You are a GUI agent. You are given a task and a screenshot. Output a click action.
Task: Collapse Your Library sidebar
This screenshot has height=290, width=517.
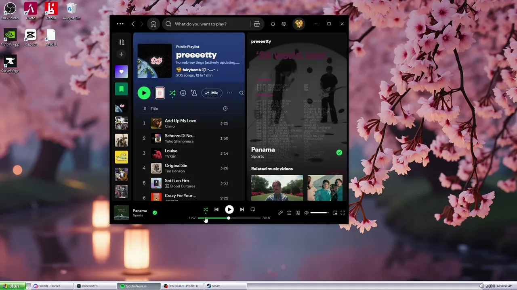[121, 42]
